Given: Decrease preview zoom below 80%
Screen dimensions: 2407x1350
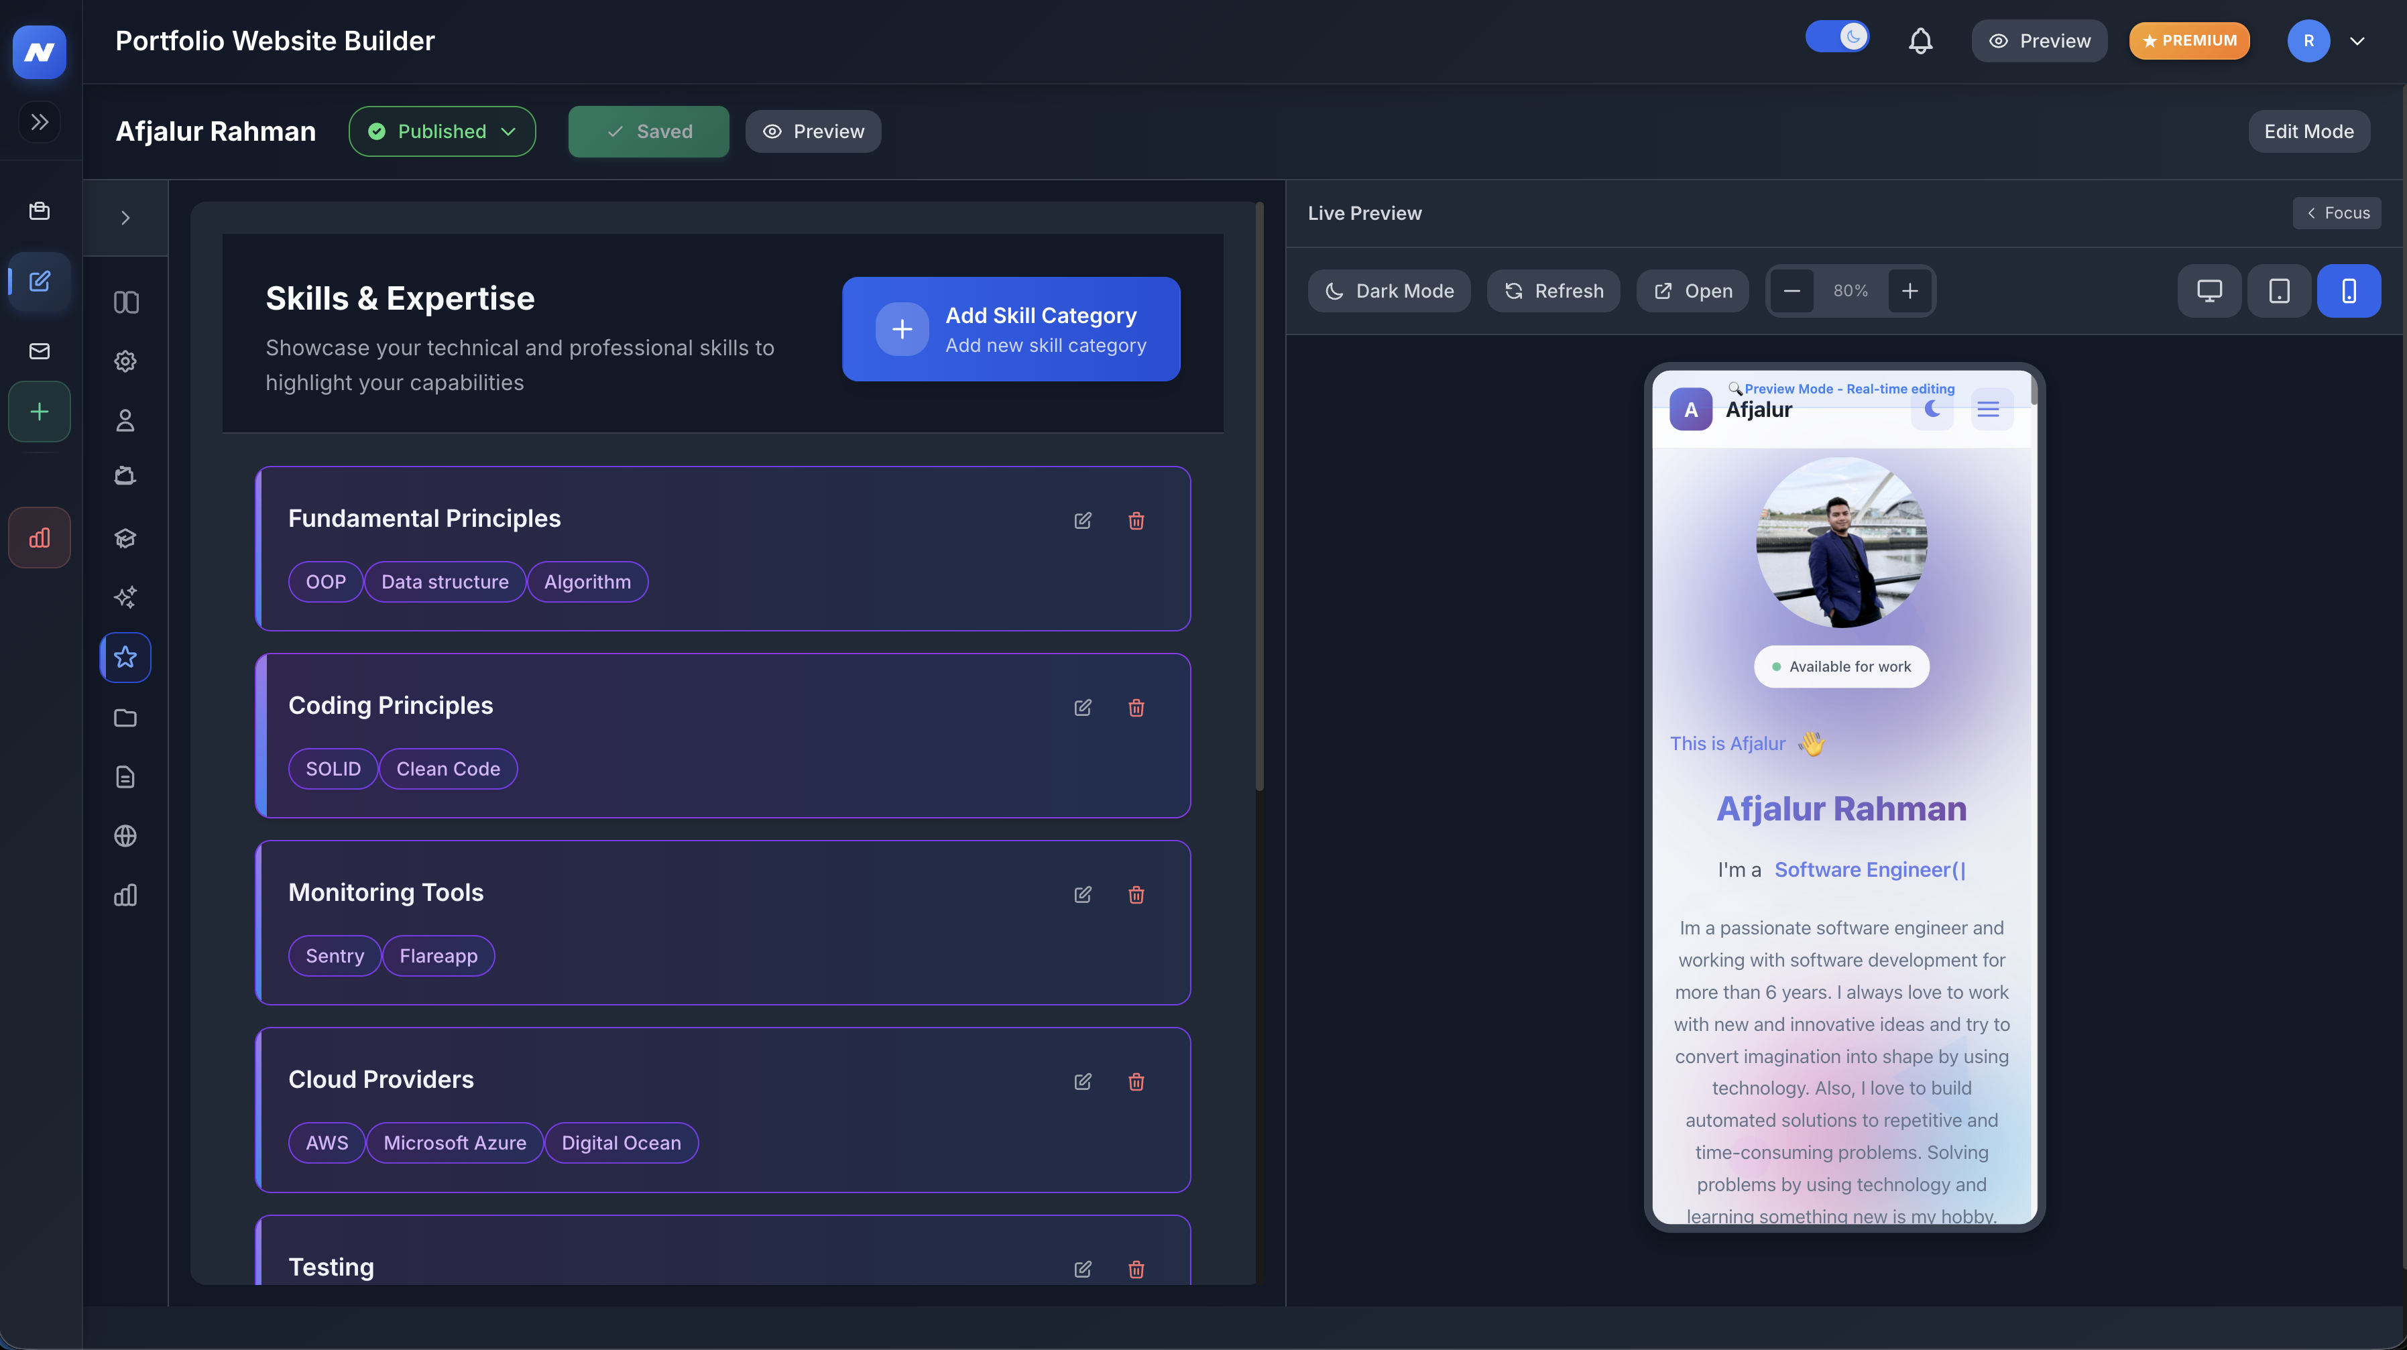Looking at the screenshot, I should 1792,290.
